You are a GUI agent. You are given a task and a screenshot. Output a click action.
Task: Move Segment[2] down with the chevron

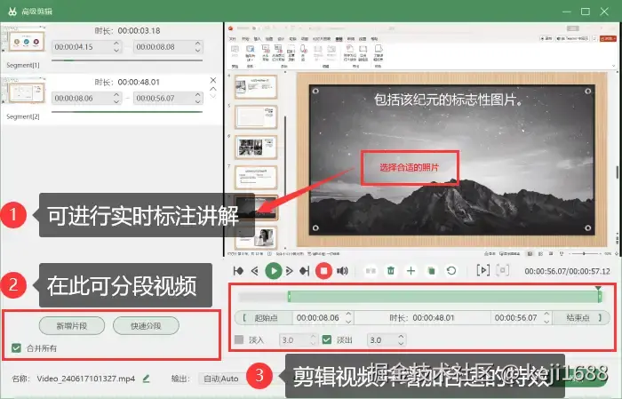213,96
